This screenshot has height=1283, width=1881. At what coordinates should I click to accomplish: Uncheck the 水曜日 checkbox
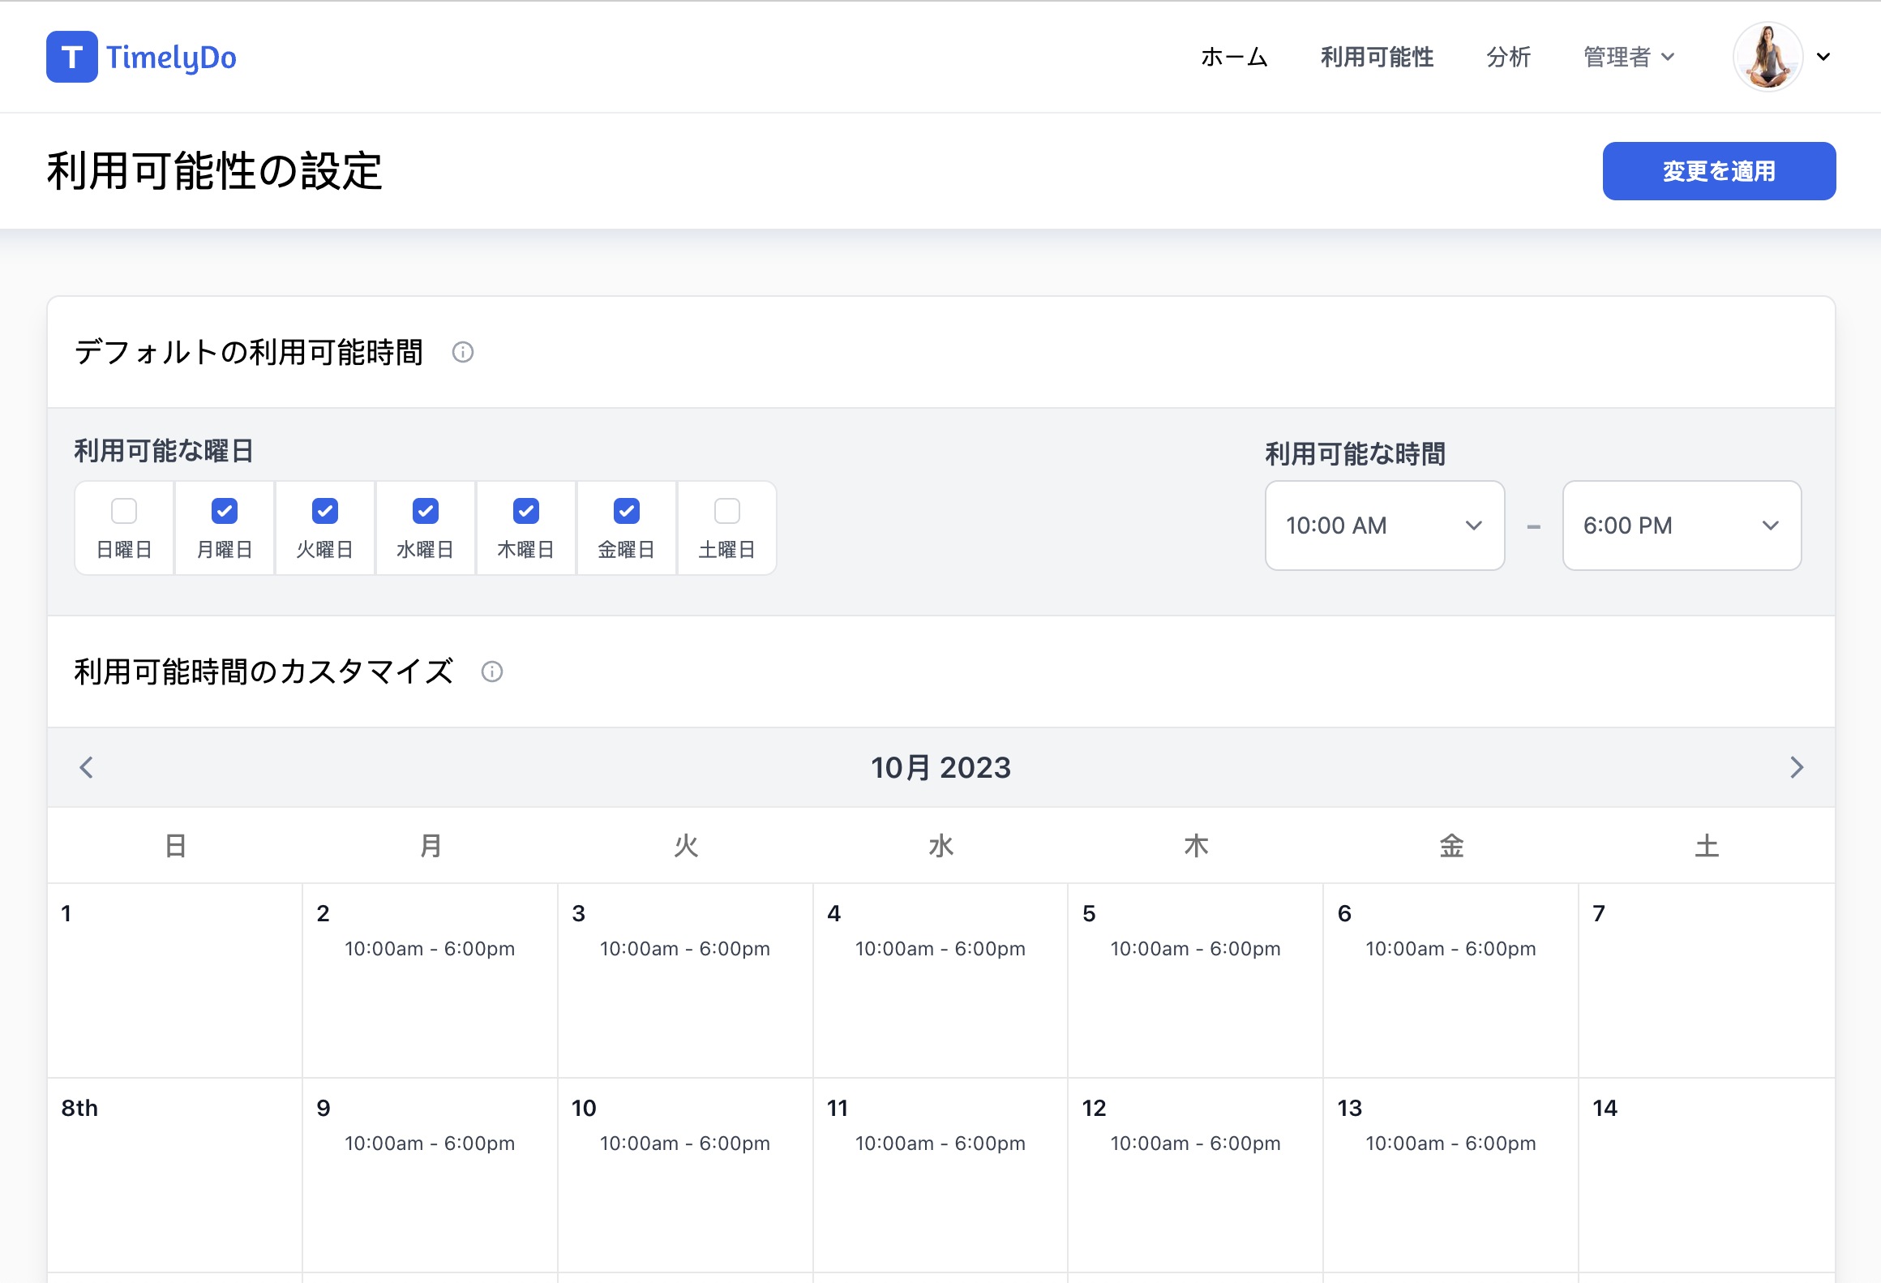pyautogui.click(x=426, y=511)
